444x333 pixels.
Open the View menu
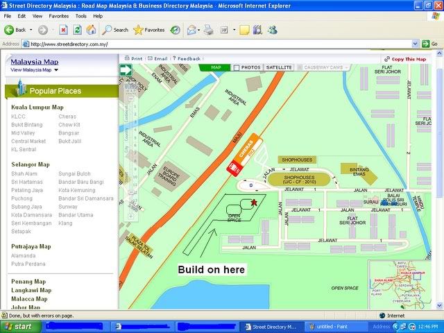pyautogui.click(x=37, y=16)
